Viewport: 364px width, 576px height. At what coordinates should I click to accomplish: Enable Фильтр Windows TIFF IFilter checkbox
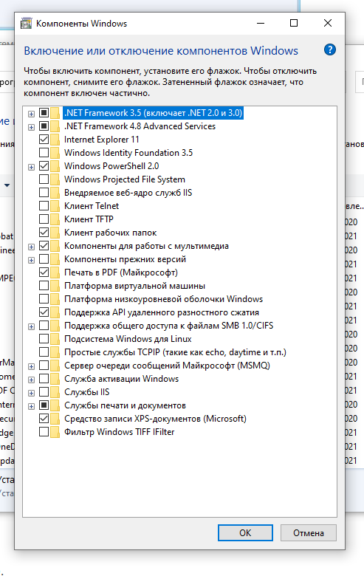point(44,432)
